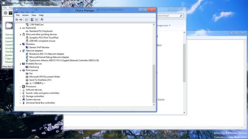Click the Mice and other pointing devices icon
The width and height of the screenshot is (248, 139).
point(24,34)
